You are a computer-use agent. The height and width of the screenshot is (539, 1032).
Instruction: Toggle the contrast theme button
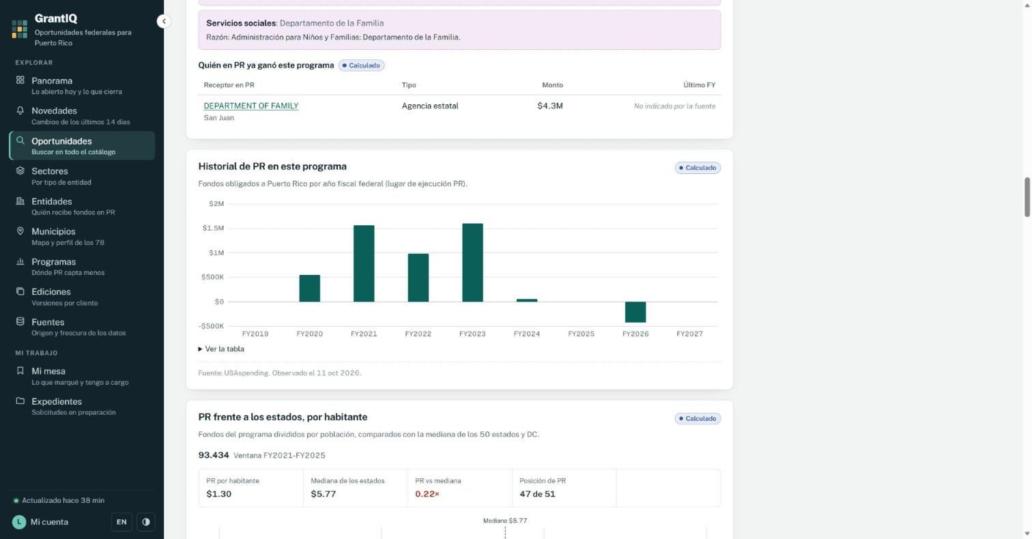pyautogui.click(x=146, y=522)
